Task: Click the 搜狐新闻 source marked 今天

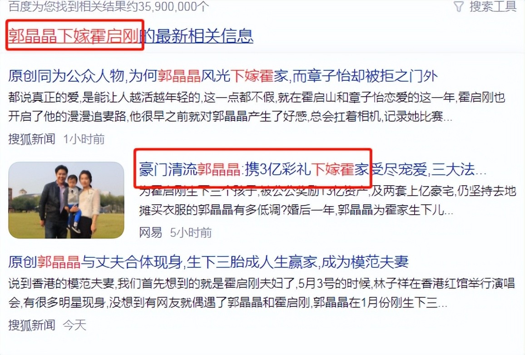Action: click(x=32, y=325)
